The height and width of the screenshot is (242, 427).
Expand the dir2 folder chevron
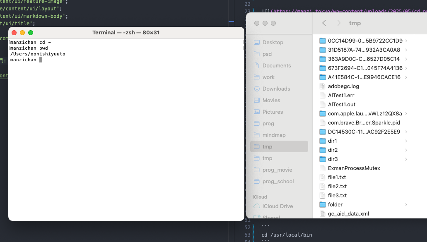pos(406,150)
